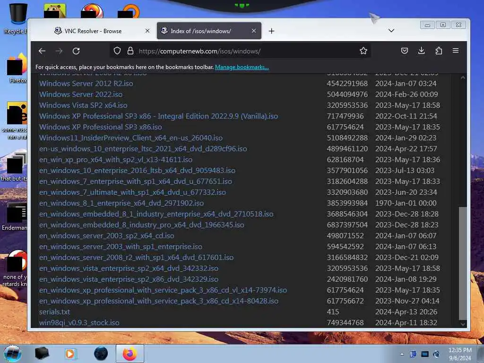Screen dimensions: 484x363
Task: Open the Manage bookmarks link
Action: [242, 67]
